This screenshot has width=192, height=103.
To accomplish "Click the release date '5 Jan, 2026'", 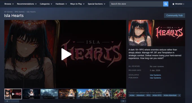I will (x=155, y=70).
